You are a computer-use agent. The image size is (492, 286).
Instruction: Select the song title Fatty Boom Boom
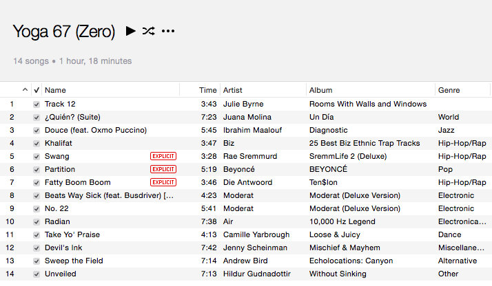point(77,182)
